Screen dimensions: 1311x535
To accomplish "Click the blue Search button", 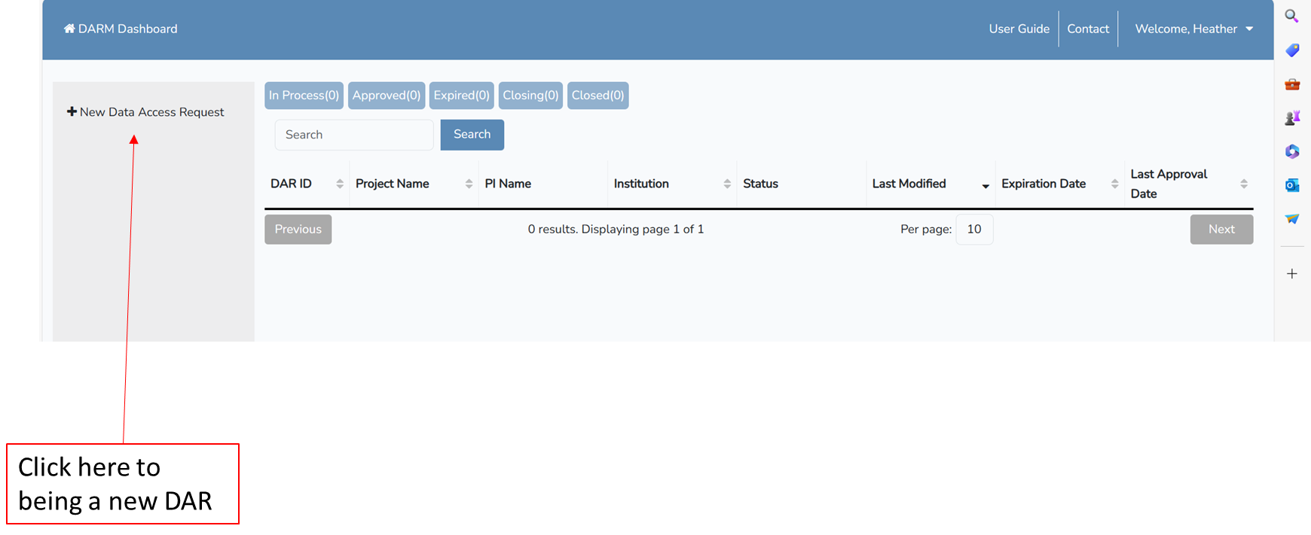I will tap(472, 135).
